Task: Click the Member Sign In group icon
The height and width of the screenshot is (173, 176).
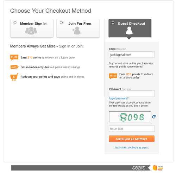Action: point(31,31)
